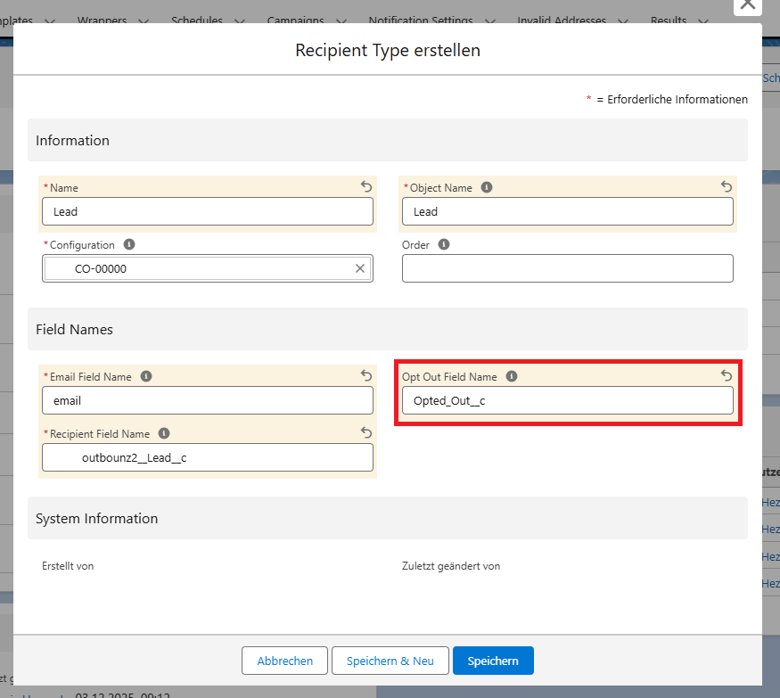Undo changes to Email Field Name

[x=366, y=376]
